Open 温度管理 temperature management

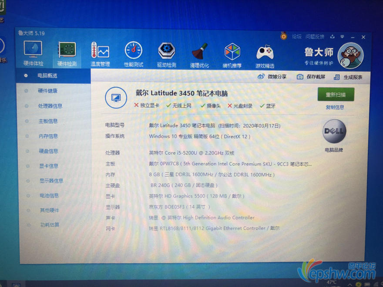point(100,54)
